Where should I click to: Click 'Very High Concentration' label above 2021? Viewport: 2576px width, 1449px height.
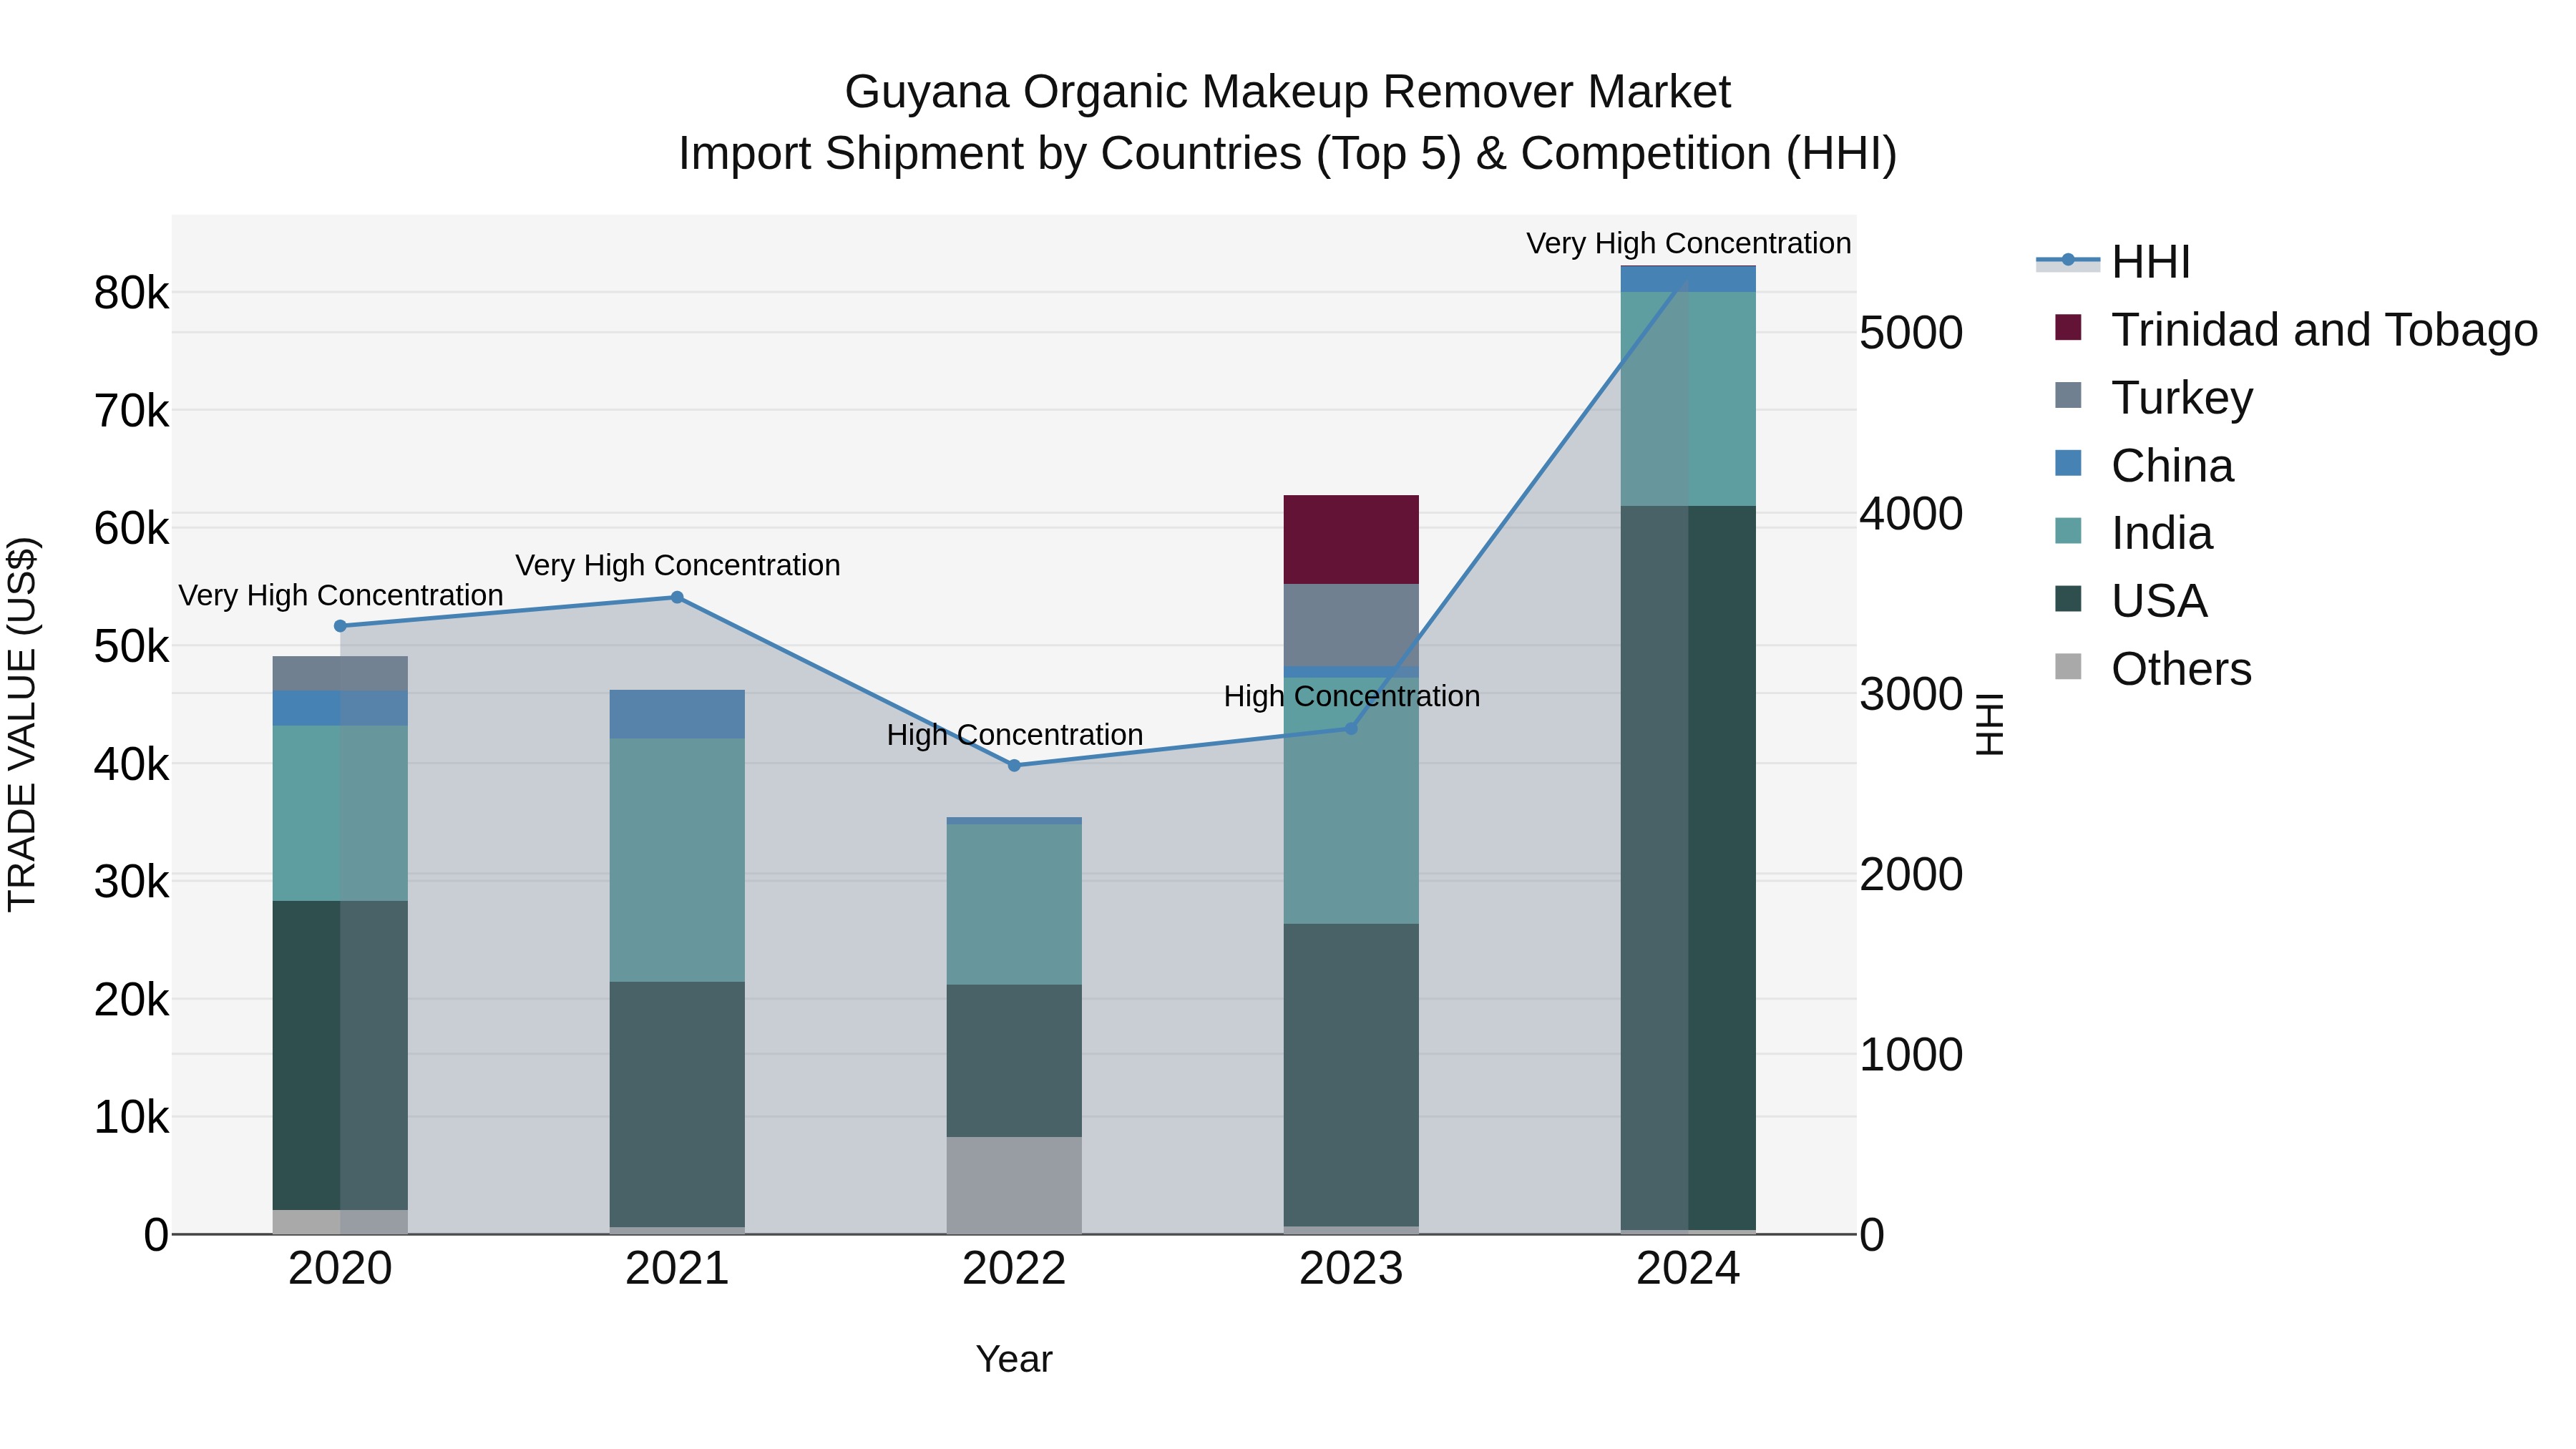(x=677, y=565)
